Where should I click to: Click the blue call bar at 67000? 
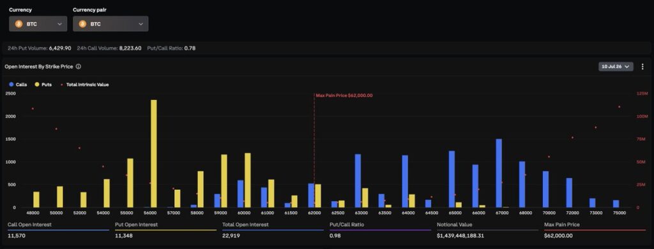[499, 173]
